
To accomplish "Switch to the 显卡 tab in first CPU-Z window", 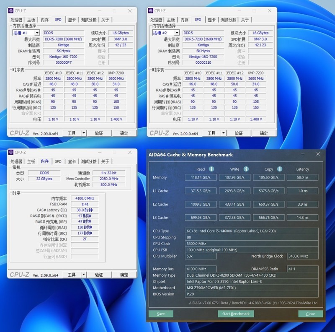I will pos(71,19).
